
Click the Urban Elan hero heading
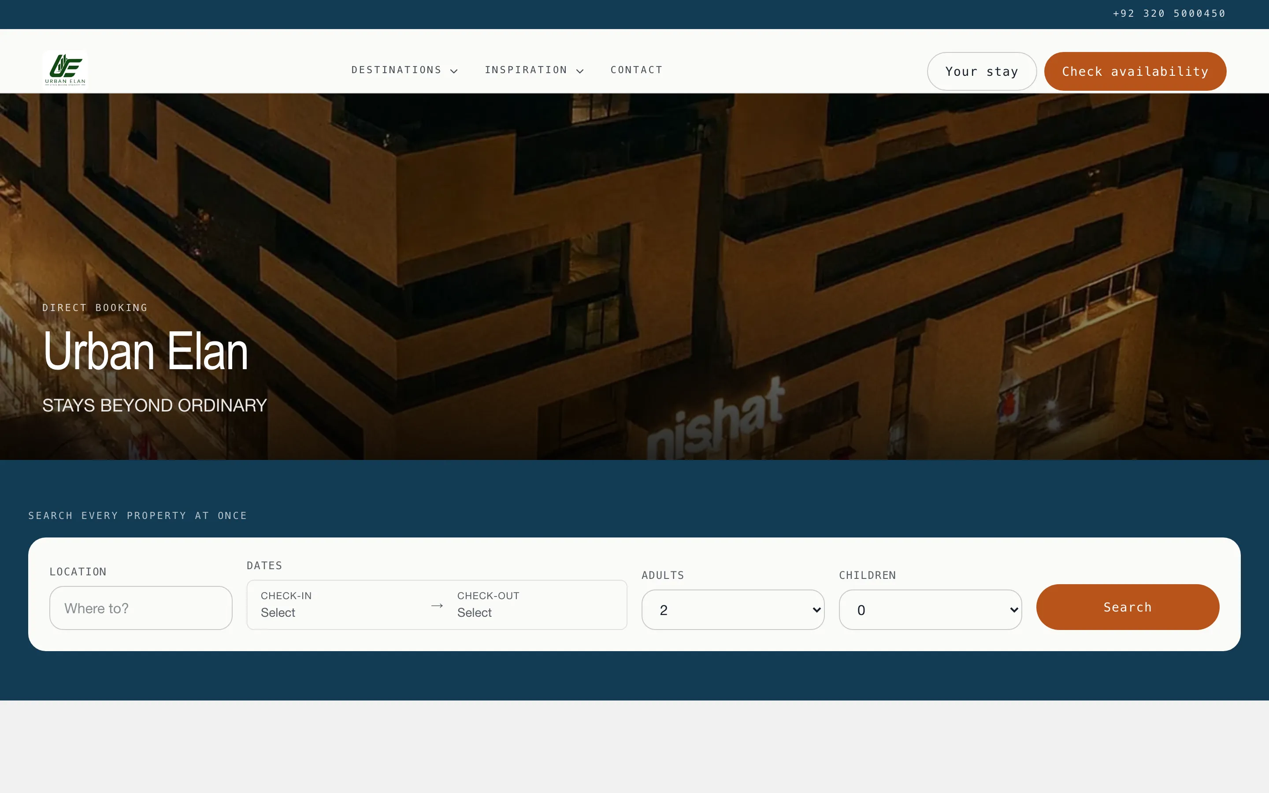(x=145, y=351)
